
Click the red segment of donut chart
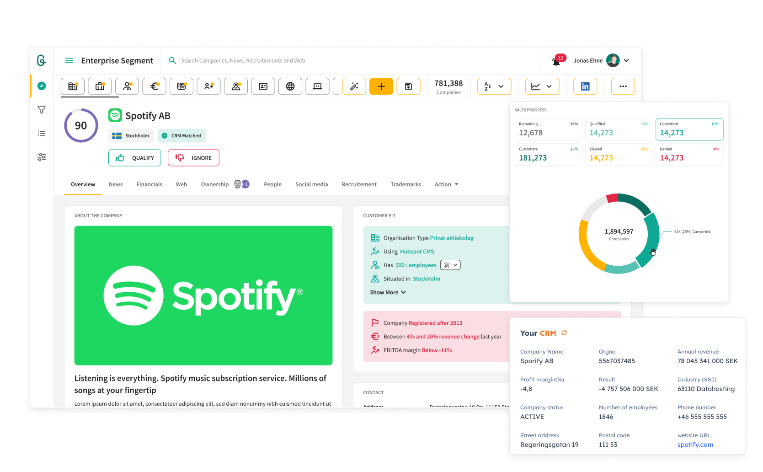612,198
